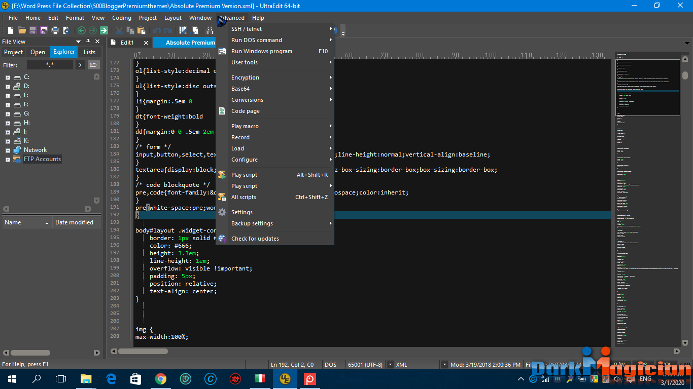Image resolution: width=693 pixels, height=389 pixels.
Task: Click the line-column indicator Ln 192, Col 2
Action: click(x=292, y=365)
